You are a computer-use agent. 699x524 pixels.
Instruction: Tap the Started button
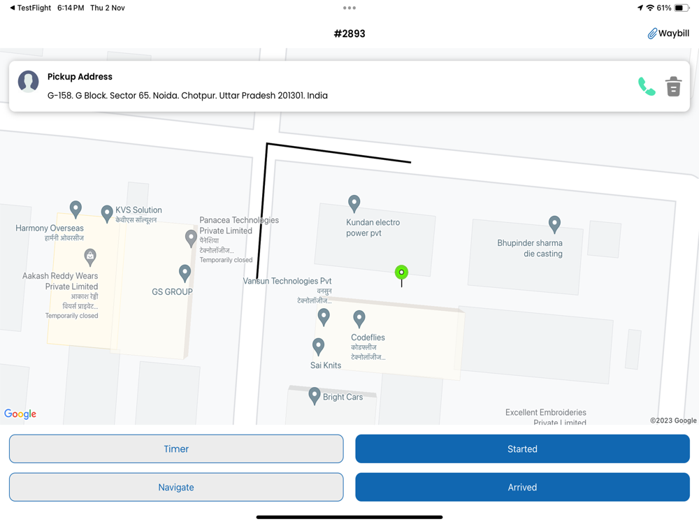522,449
